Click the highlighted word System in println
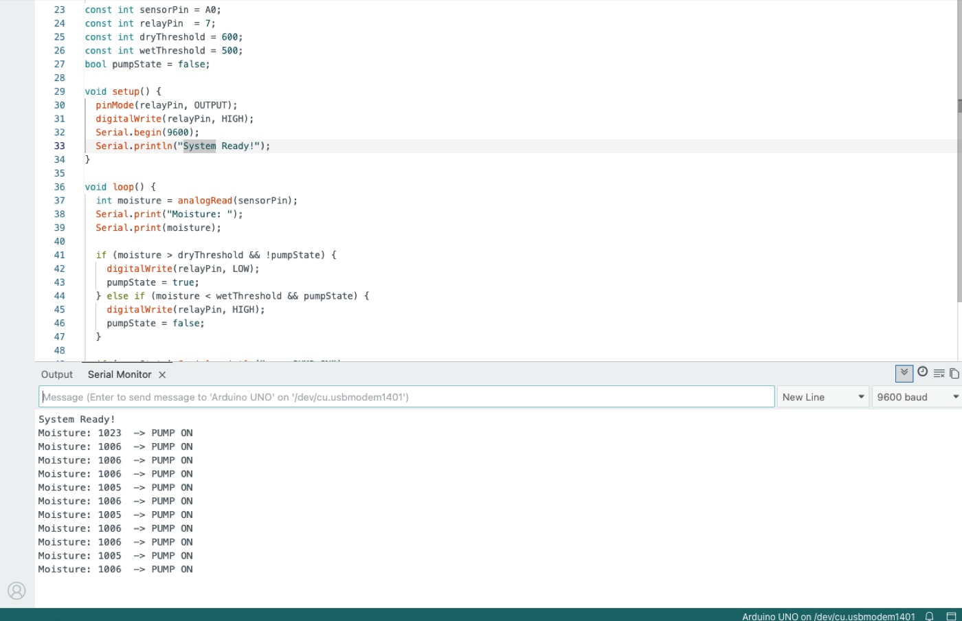962x621 pixels. click(x=199, y=146)
